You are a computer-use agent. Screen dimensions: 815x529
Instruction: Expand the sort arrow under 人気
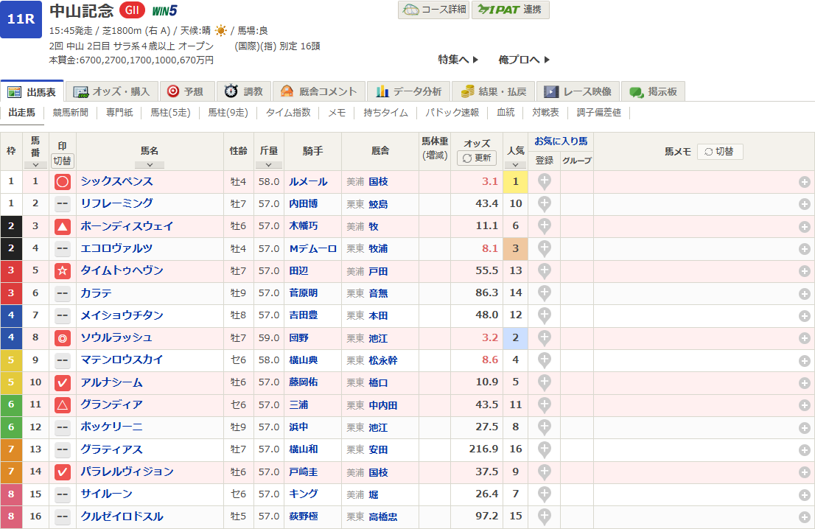click(515, 164)
